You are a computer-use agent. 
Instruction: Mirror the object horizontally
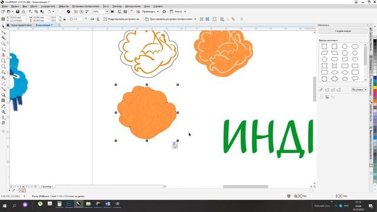92,19
